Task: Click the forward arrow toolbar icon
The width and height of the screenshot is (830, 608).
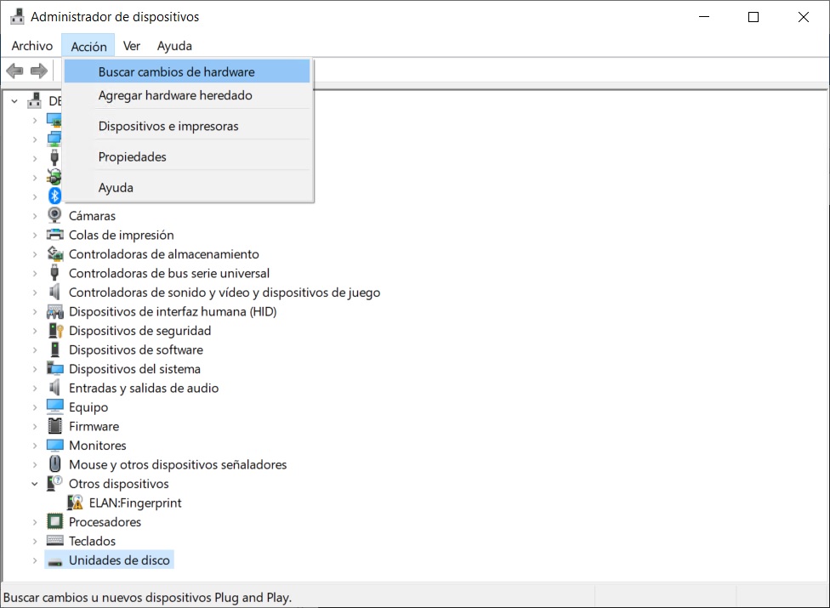Action: (38, 71)
